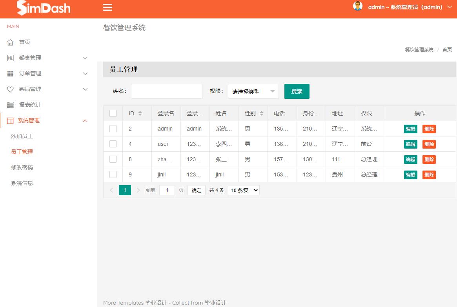Open the 10条/页 page size dropdown
457x307 pixels.
coord(243,190)
